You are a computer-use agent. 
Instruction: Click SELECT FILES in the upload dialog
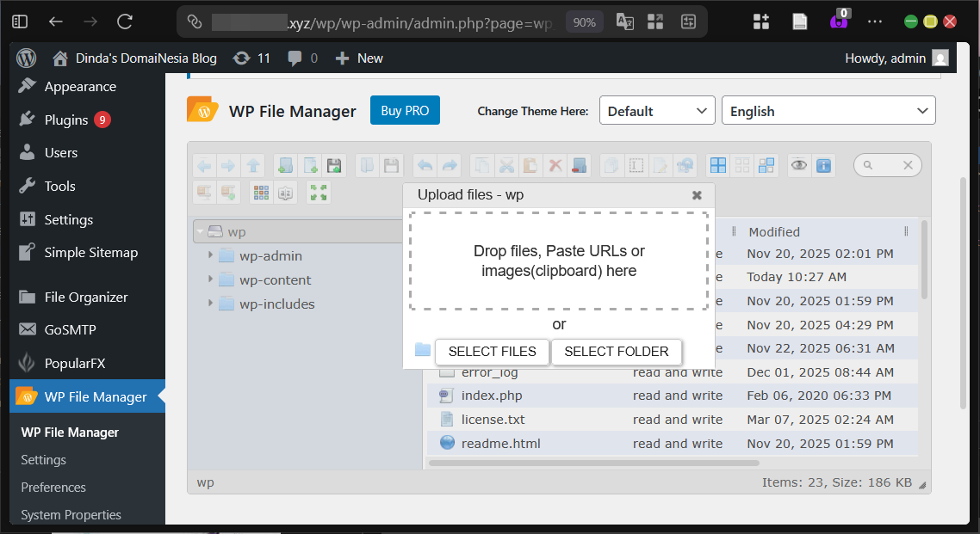[492, 352]
